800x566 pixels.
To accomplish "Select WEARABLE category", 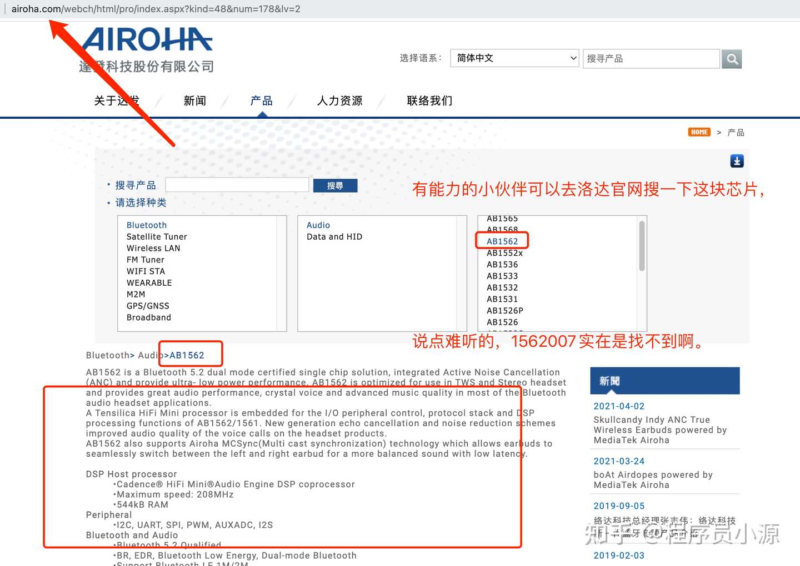I will [149, 283].
